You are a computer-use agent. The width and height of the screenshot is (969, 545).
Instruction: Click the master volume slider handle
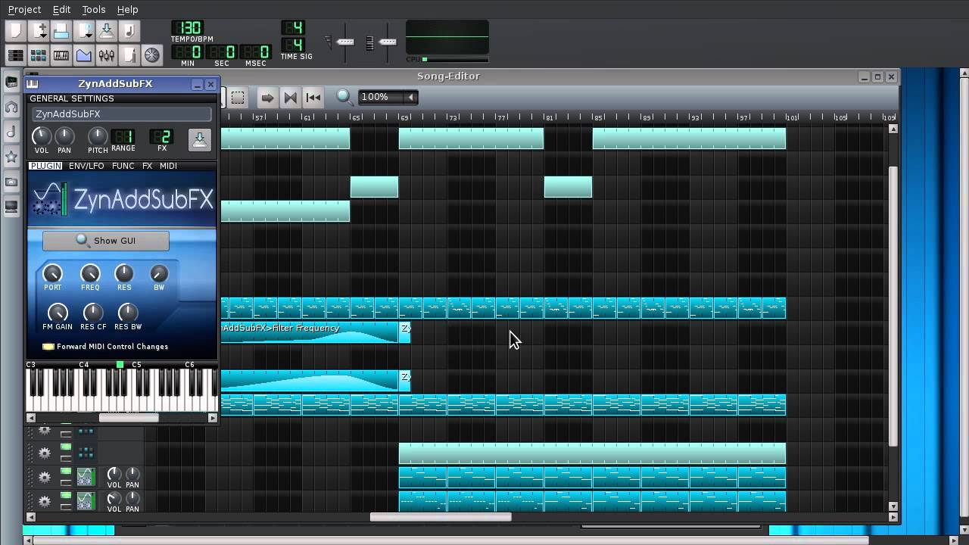pos(346,42)
